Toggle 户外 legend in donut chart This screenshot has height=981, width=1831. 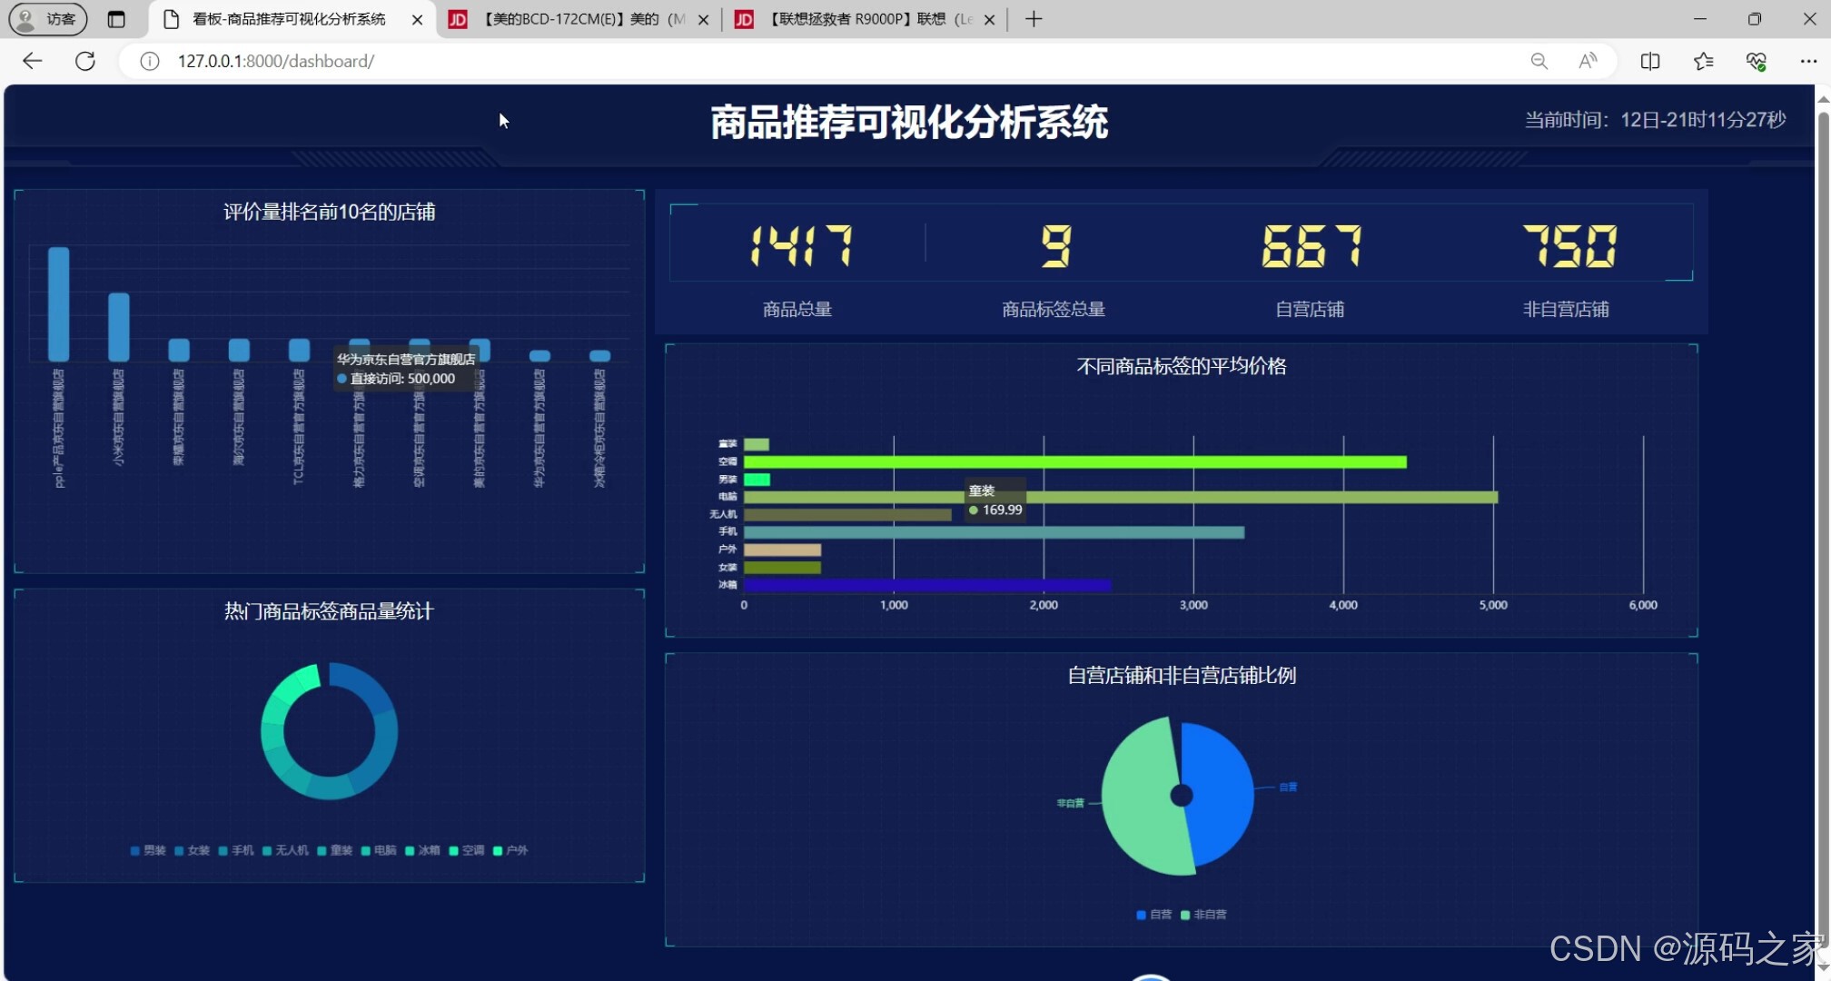click(510, 850)
